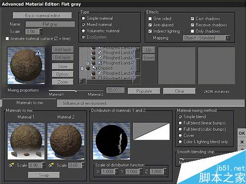Toggle the Receive shadows checkbox

coord(192,25)
